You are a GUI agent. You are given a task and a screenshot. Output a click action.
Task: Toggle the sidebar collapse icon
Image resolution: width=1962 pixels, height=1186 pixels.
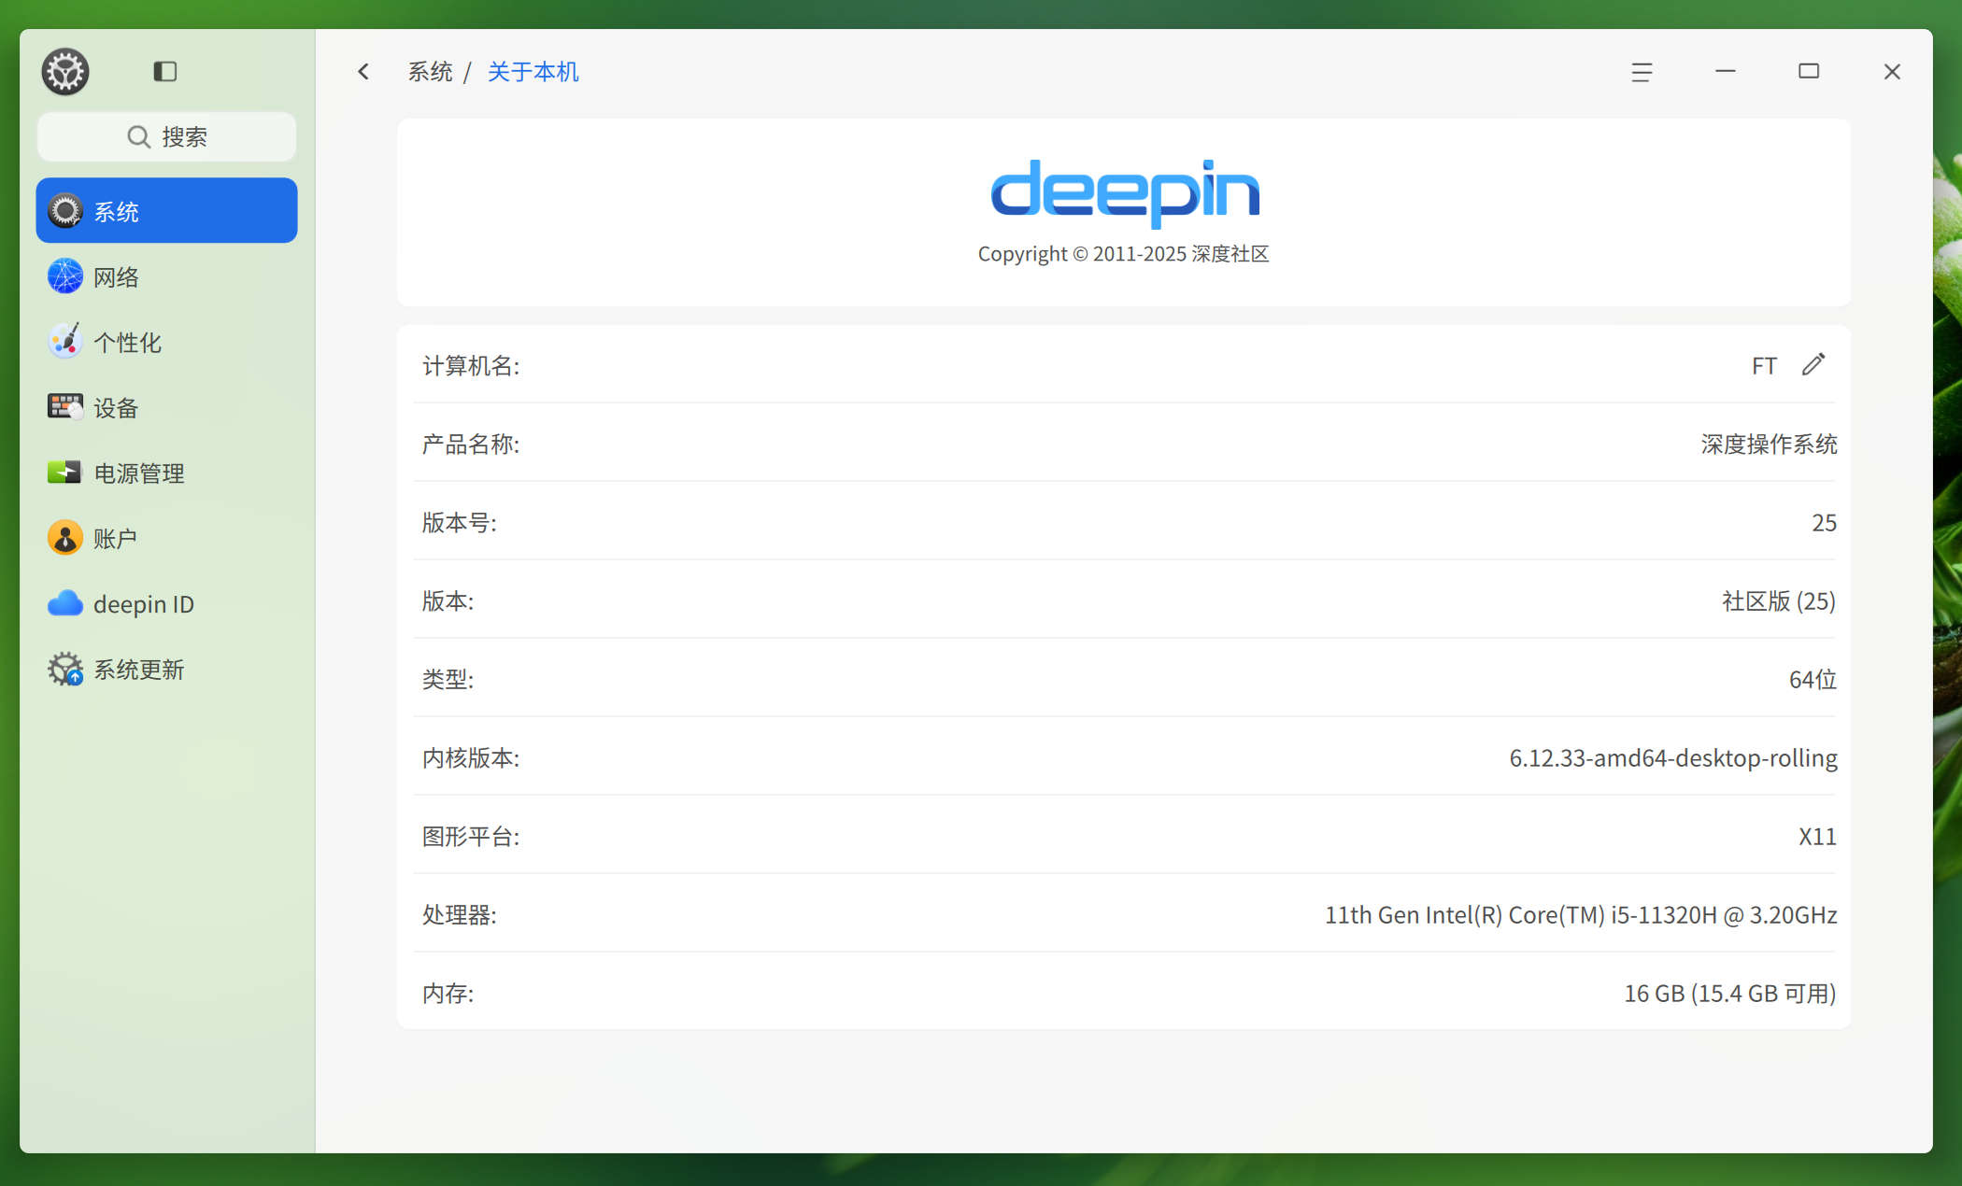(x=165, y=72)
